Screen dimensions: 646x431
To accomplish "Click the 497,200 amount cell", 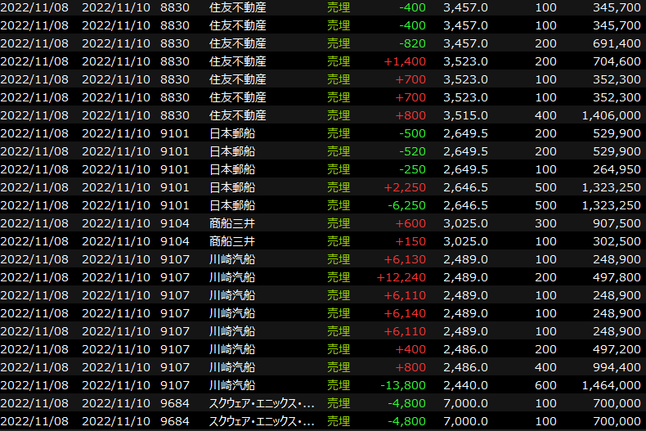I will pyautogui.click(x=613, y=349).
